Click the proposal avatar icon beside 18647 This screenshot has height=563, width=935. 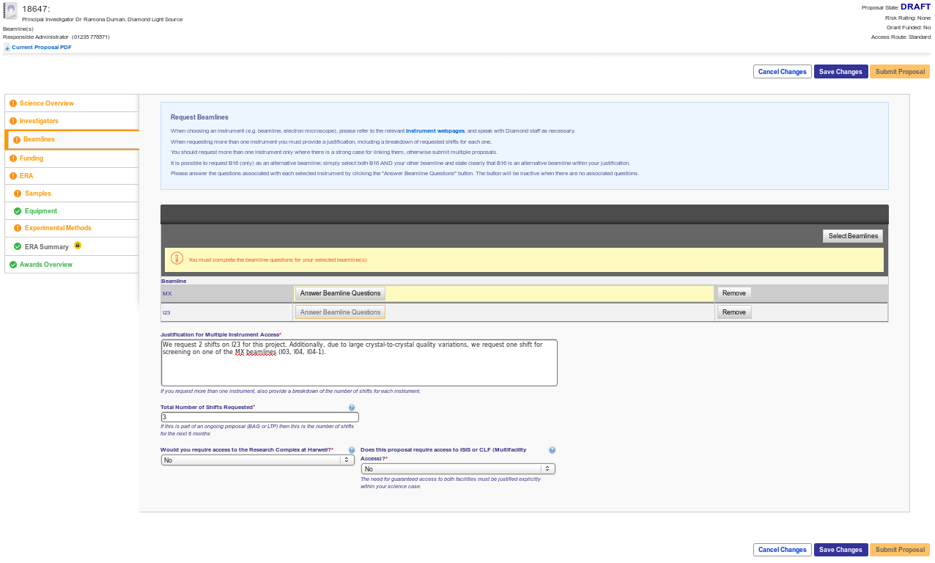point(10,10)
